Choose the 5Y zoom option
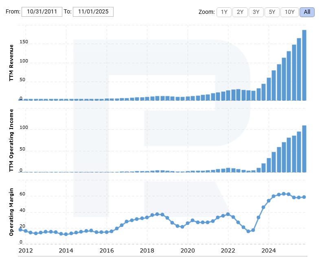This screenshot has height=257, width=324. point(272,12)
